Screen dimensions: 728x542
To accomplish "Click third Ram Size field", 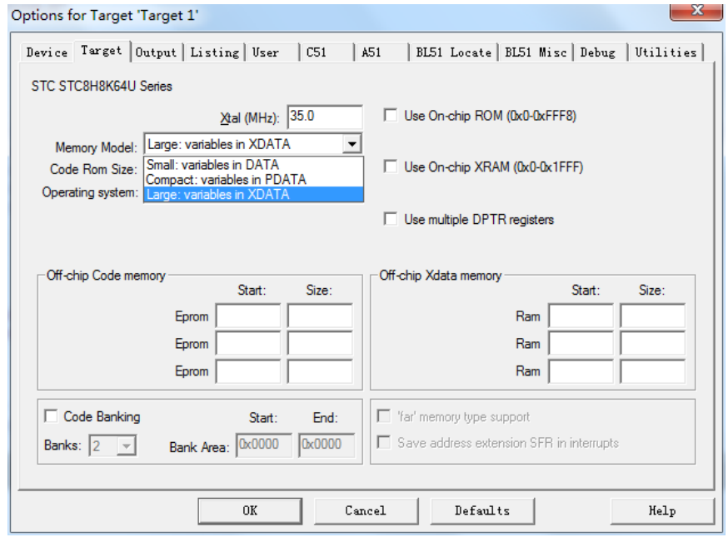I will pos(652,371).
